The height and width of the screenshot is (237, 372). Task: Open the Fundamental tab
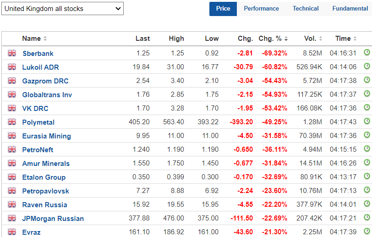click(350, 8)
